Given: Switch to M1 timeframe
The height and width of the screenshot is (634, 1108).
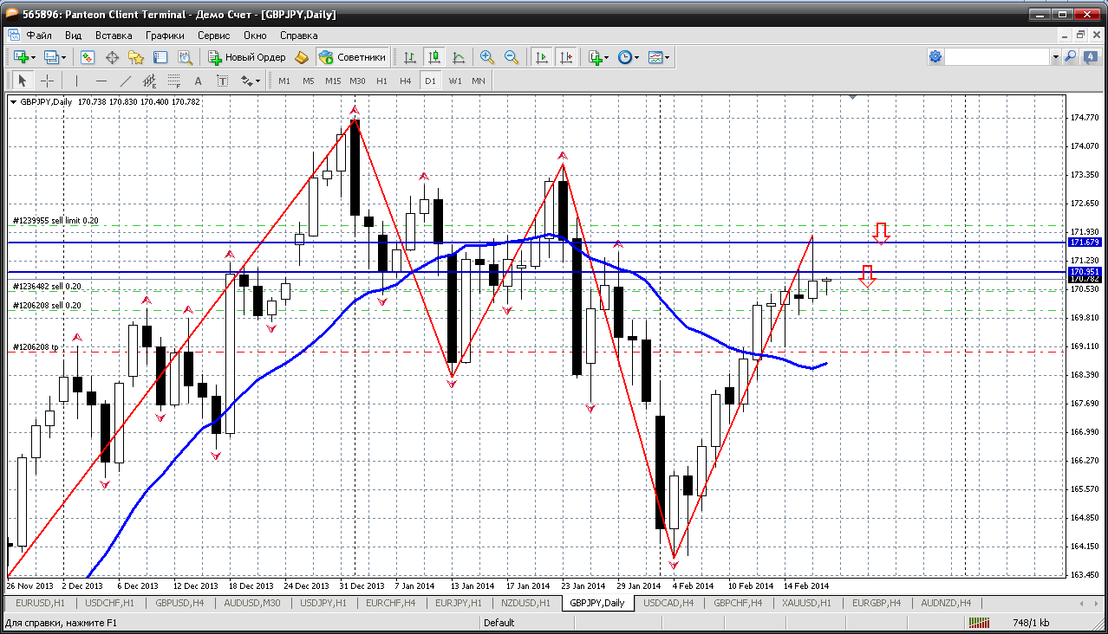Looking at the screenshot, I should coord(284,81).
